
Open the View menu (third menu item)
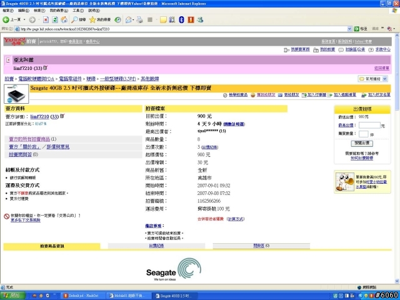pos(39,11)
